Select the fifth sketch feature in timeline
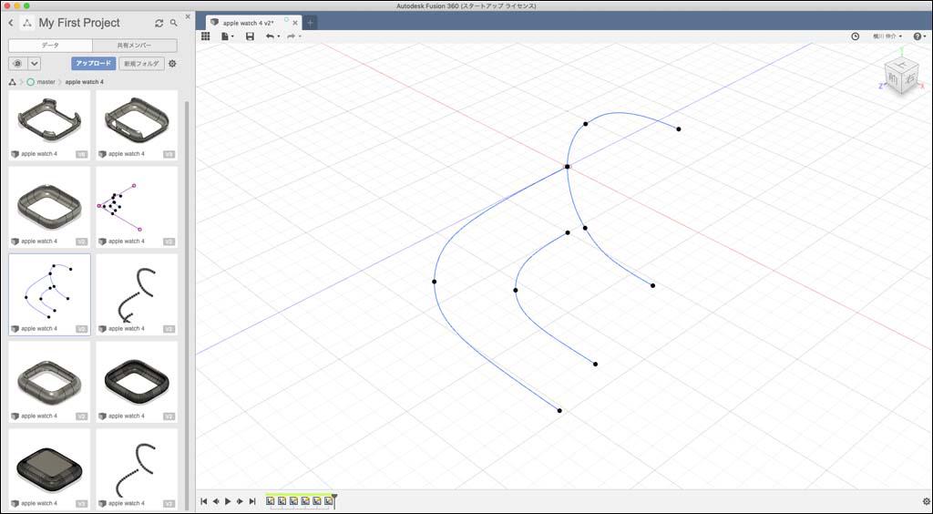 pos(316,501)
